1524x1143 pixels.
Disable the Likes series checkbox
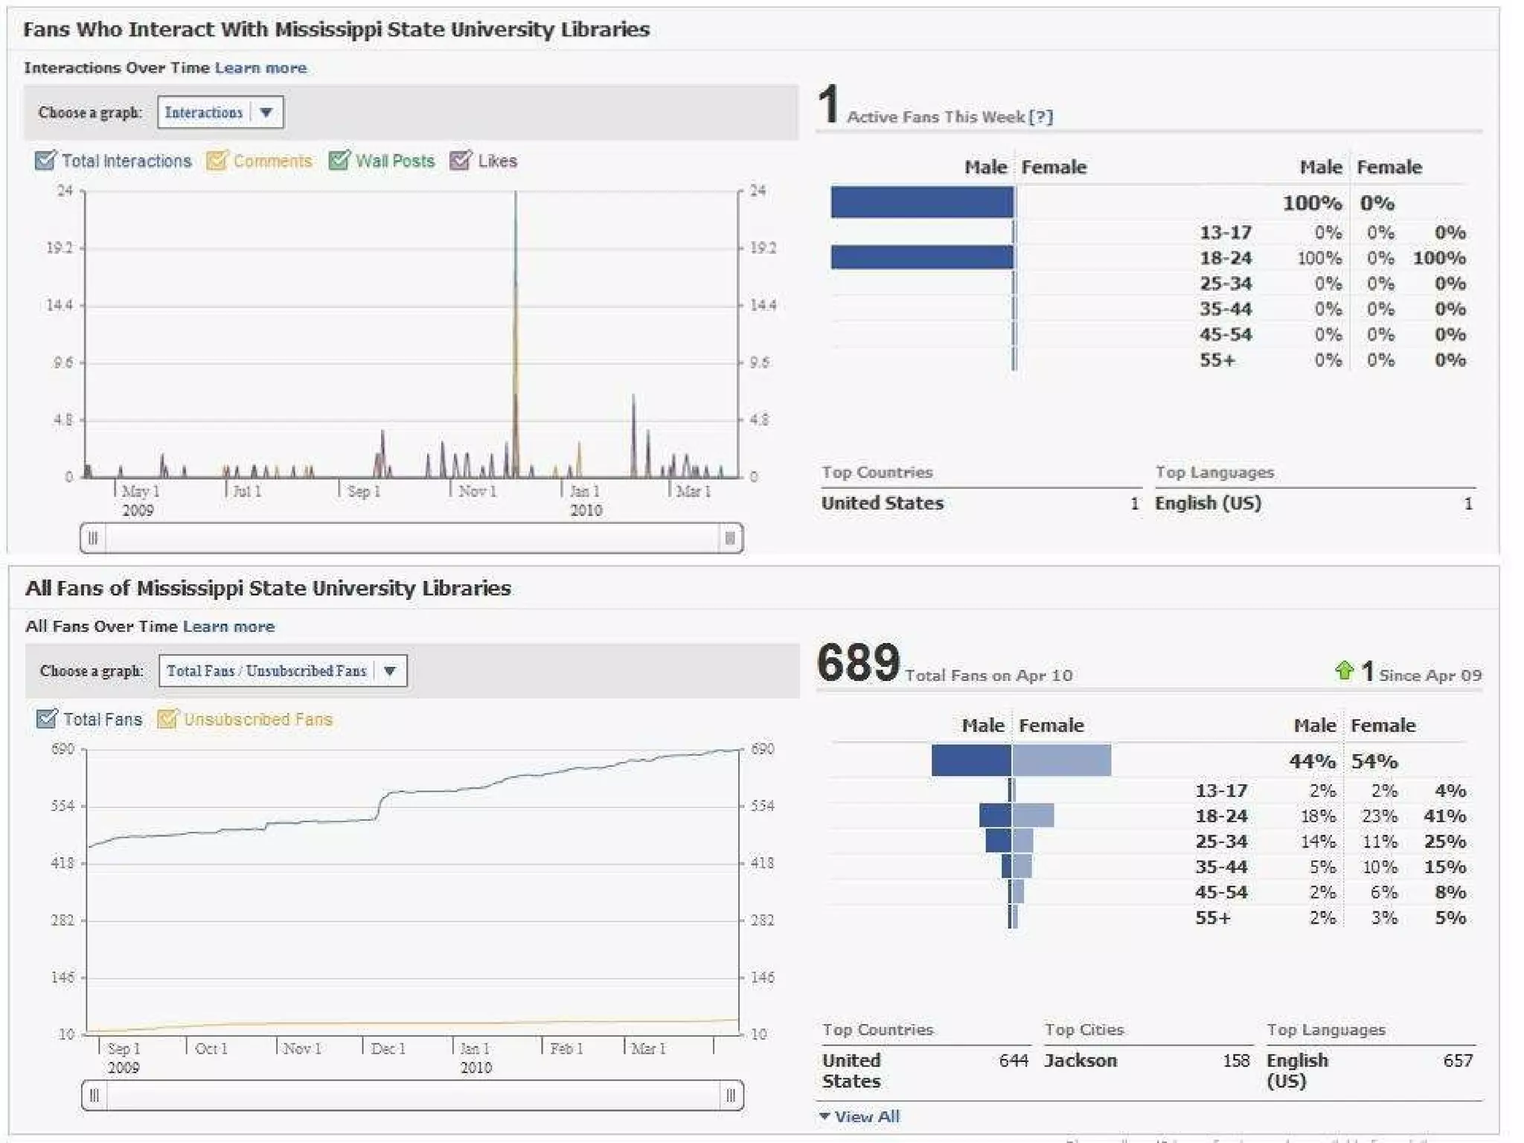(x=461, y=161)
